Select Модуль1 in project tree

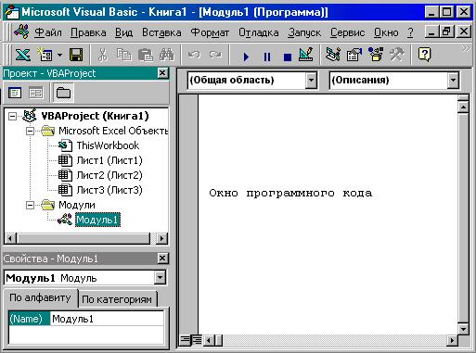coord(97,220)
